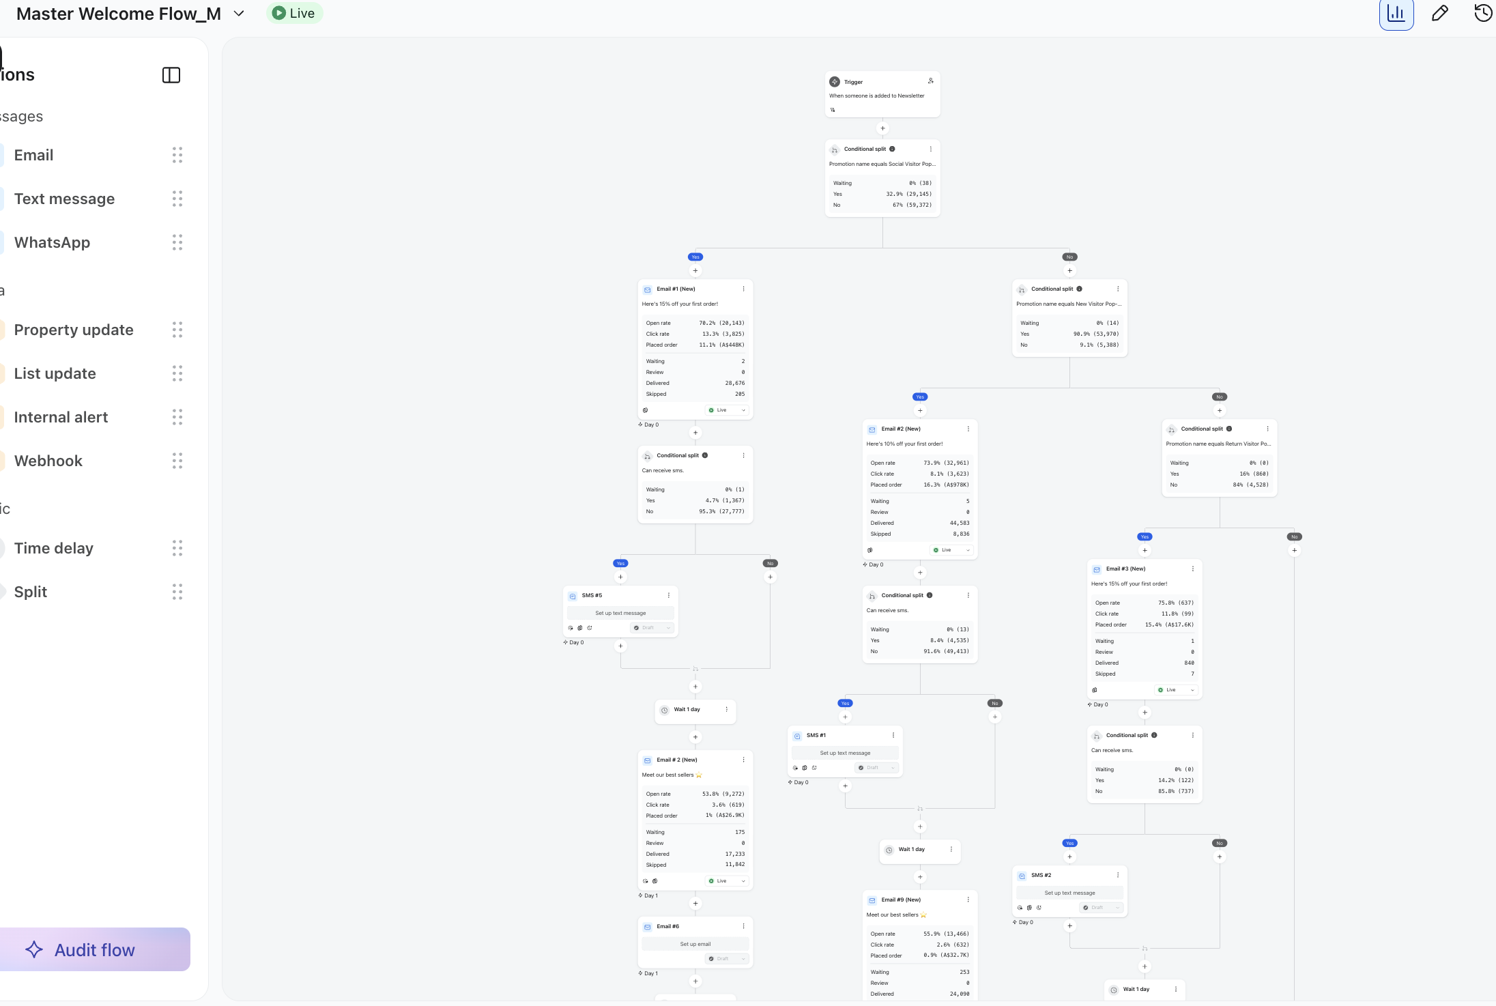Image resolution: width=1496 pixels, height=1006 pixels.
Task: Open the three-dot menu on SMS #5
Action: (x=668, y=595)
